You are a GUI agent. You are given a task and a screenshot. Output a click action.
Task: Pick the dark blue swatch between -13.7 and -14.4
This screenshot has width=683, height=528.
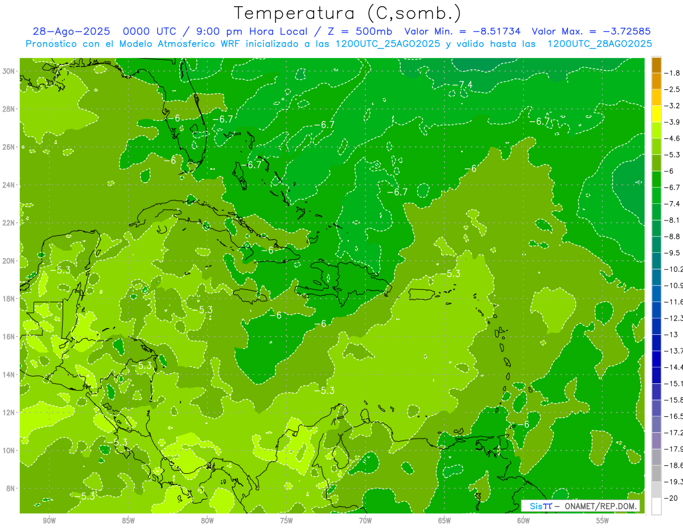(656, 359)
